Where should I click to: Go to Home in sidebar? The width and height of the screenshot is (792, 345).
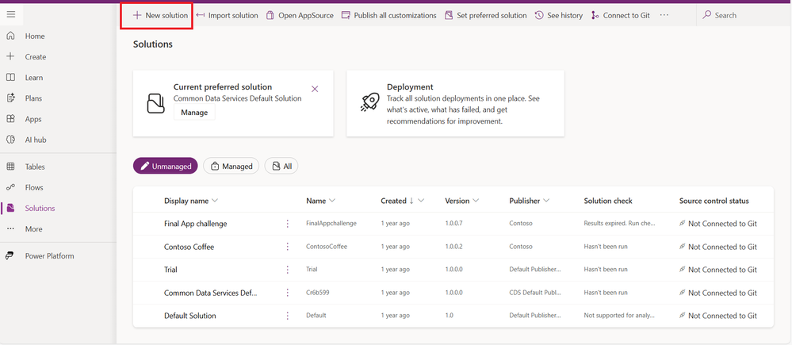pyautogui.click(x=35, y=36)
